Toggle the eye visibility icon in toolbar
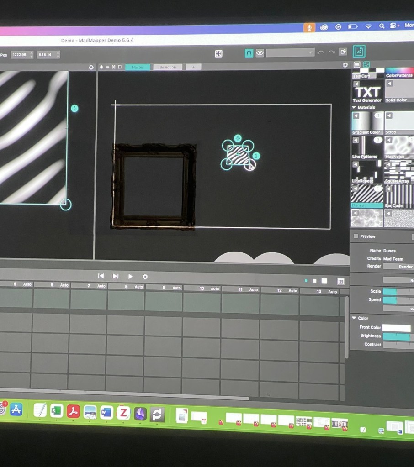 pos(260,53)
